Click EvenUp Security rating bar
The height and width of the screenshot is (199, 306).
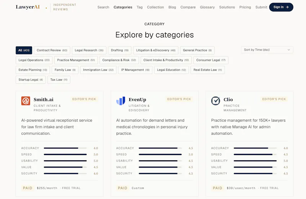tap(160, 173)
